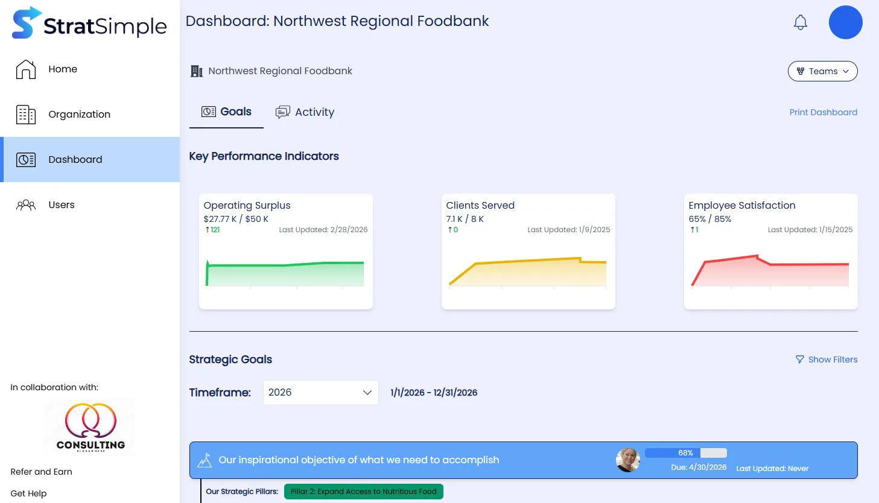
Task: Open the Teams dropdown
Action: pyautogui.click(x=823, y=71)
